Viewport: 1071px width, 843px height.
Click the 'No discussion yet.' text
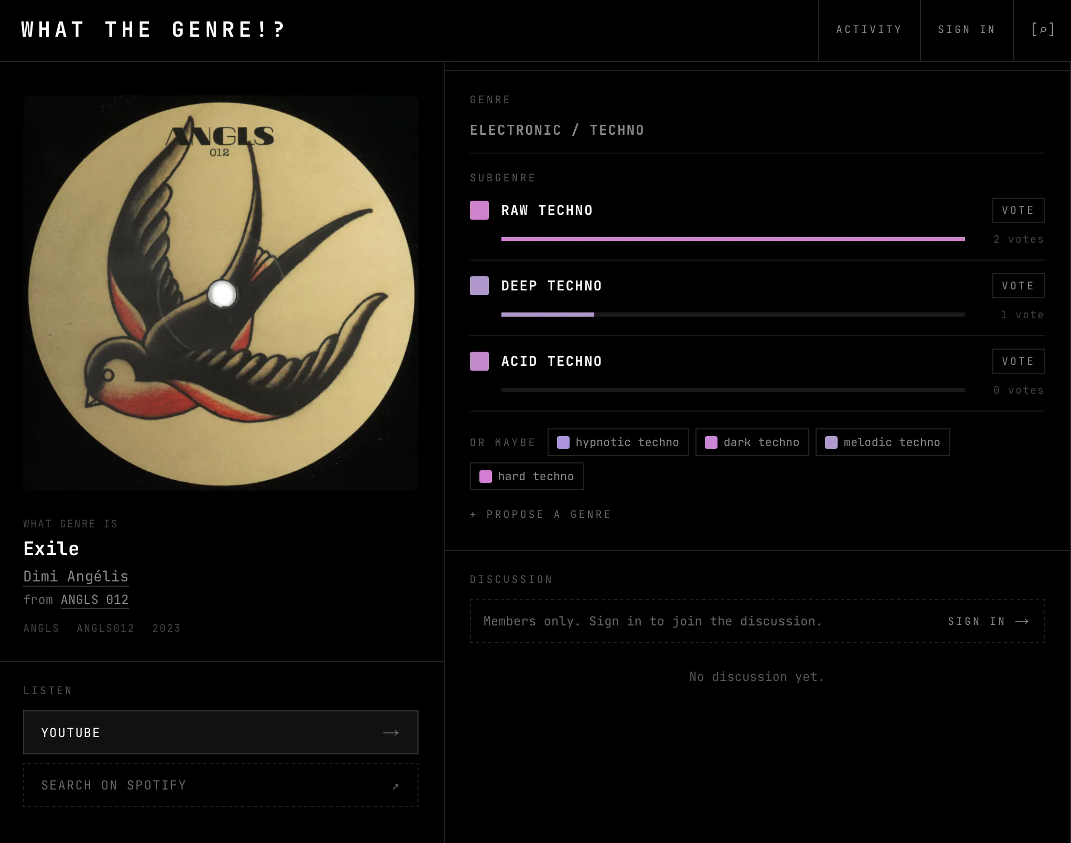click(757, 677)
